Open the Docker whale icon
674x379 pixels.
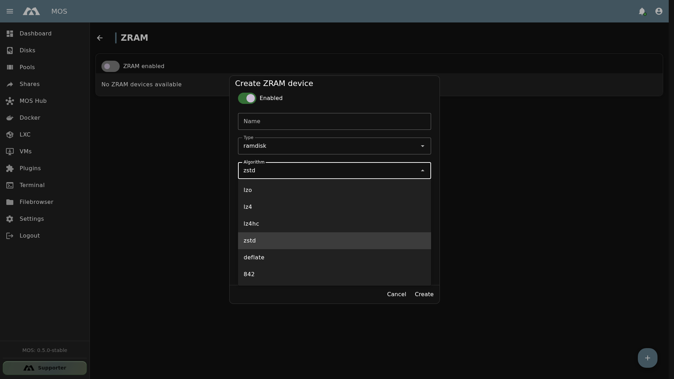[x=10, y=118]
